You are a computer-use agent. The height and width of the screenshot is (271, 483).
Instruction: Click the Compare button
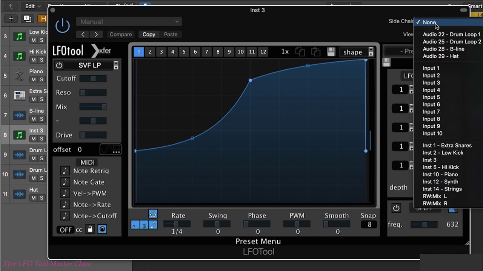click(121, 34)
